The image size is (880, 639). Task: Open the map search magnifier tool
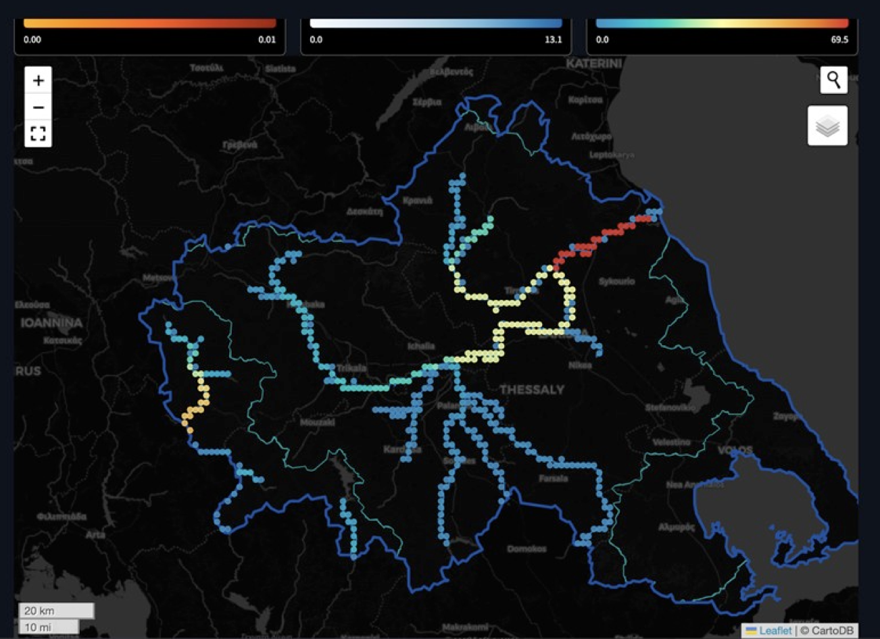point(834,80)
